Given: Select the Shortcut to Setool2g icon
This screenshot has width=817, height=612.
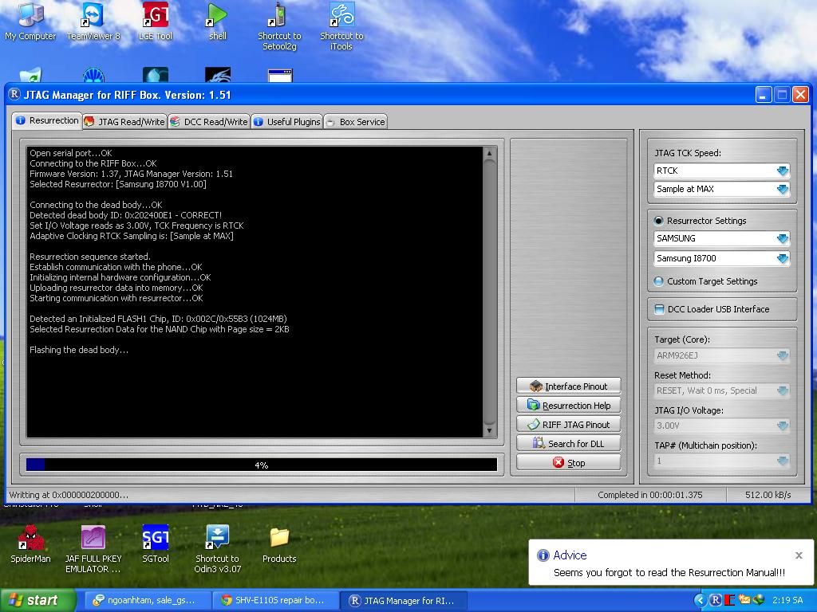Looking at the screenshot, I should point(279,26).
